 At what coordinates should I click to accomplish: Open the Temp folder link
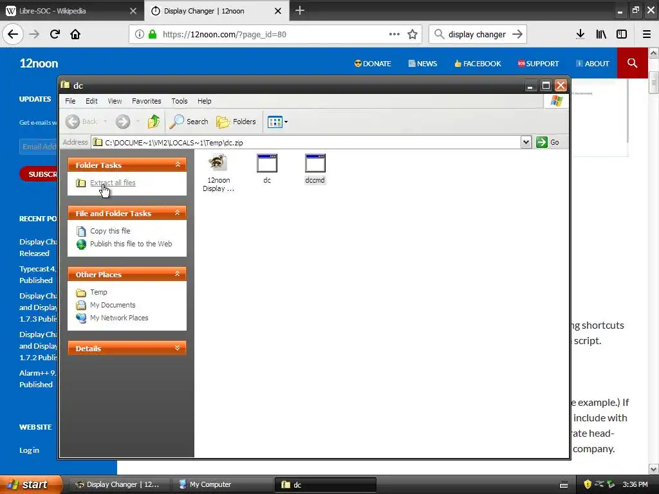tap(98, 293)
